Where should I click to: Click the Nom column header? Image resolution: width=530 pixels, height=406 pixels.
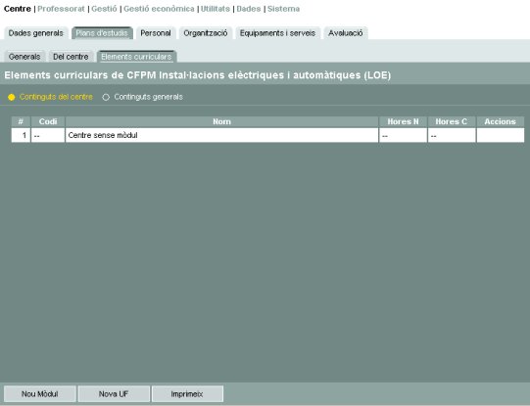[221, 121]
